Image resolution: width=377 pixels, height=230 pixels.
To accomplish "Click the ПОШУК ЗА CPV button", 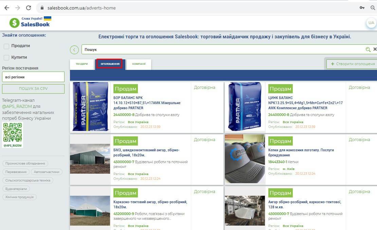I will (x=33, y=89).
